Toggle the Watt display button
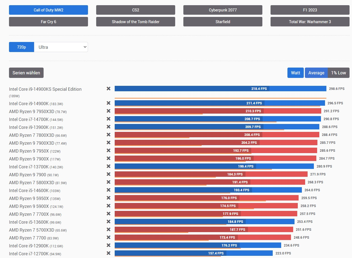The width and height of the screenshot is (352, 258). pos(296,73)
